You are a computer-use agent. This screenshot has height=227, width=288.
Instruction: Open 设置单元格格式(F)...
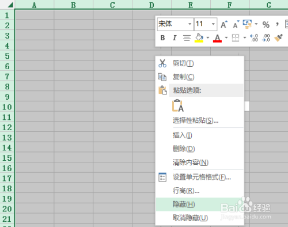[200, 177]
